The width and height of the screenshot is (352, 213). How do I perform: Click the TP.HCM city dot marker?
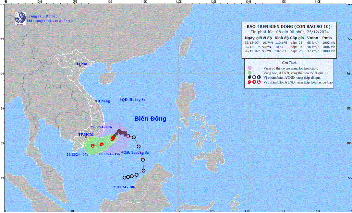pos(86,137)
